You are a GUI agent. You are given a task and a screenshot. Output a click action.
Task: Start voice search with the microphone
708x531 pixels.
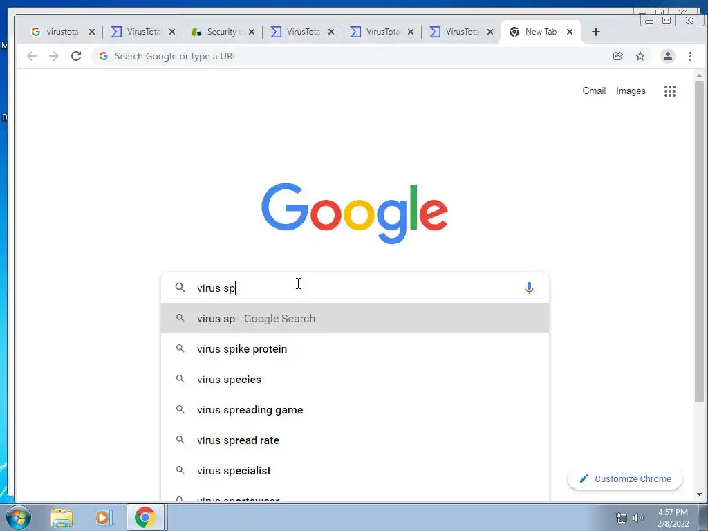(529, 288)
